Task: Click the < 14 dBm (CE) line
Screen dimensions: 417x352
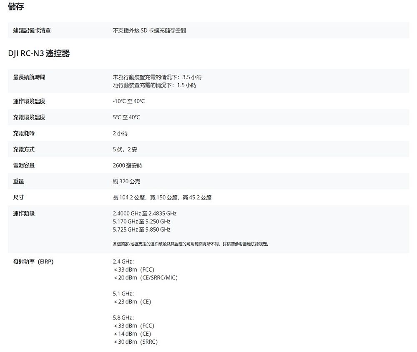Action: click(133, 334)
